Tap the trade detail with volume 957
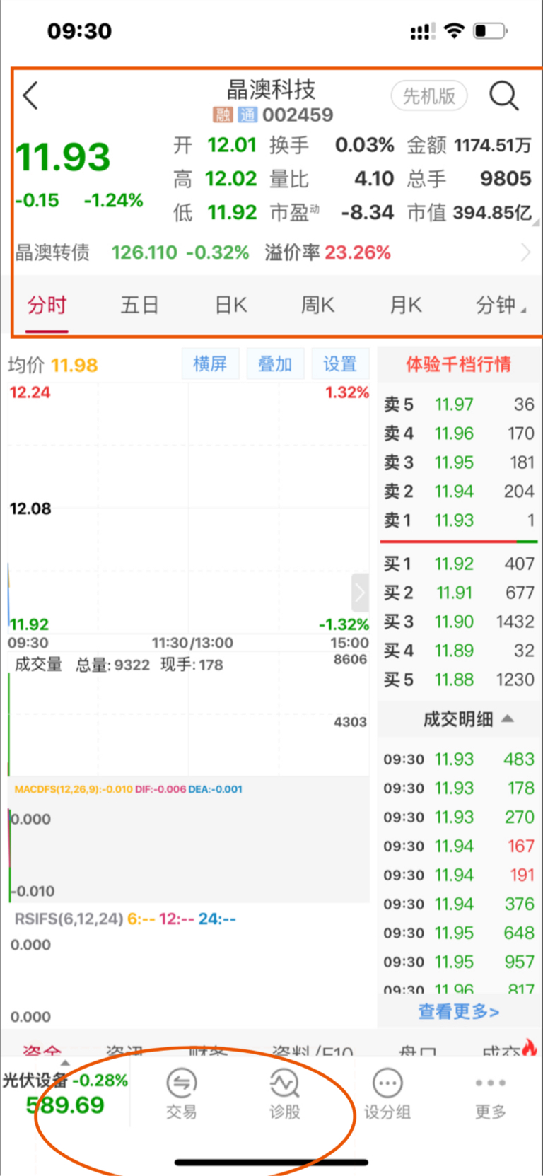Image resolution: width=543 pixels, height=1176 pixels. 459,962
